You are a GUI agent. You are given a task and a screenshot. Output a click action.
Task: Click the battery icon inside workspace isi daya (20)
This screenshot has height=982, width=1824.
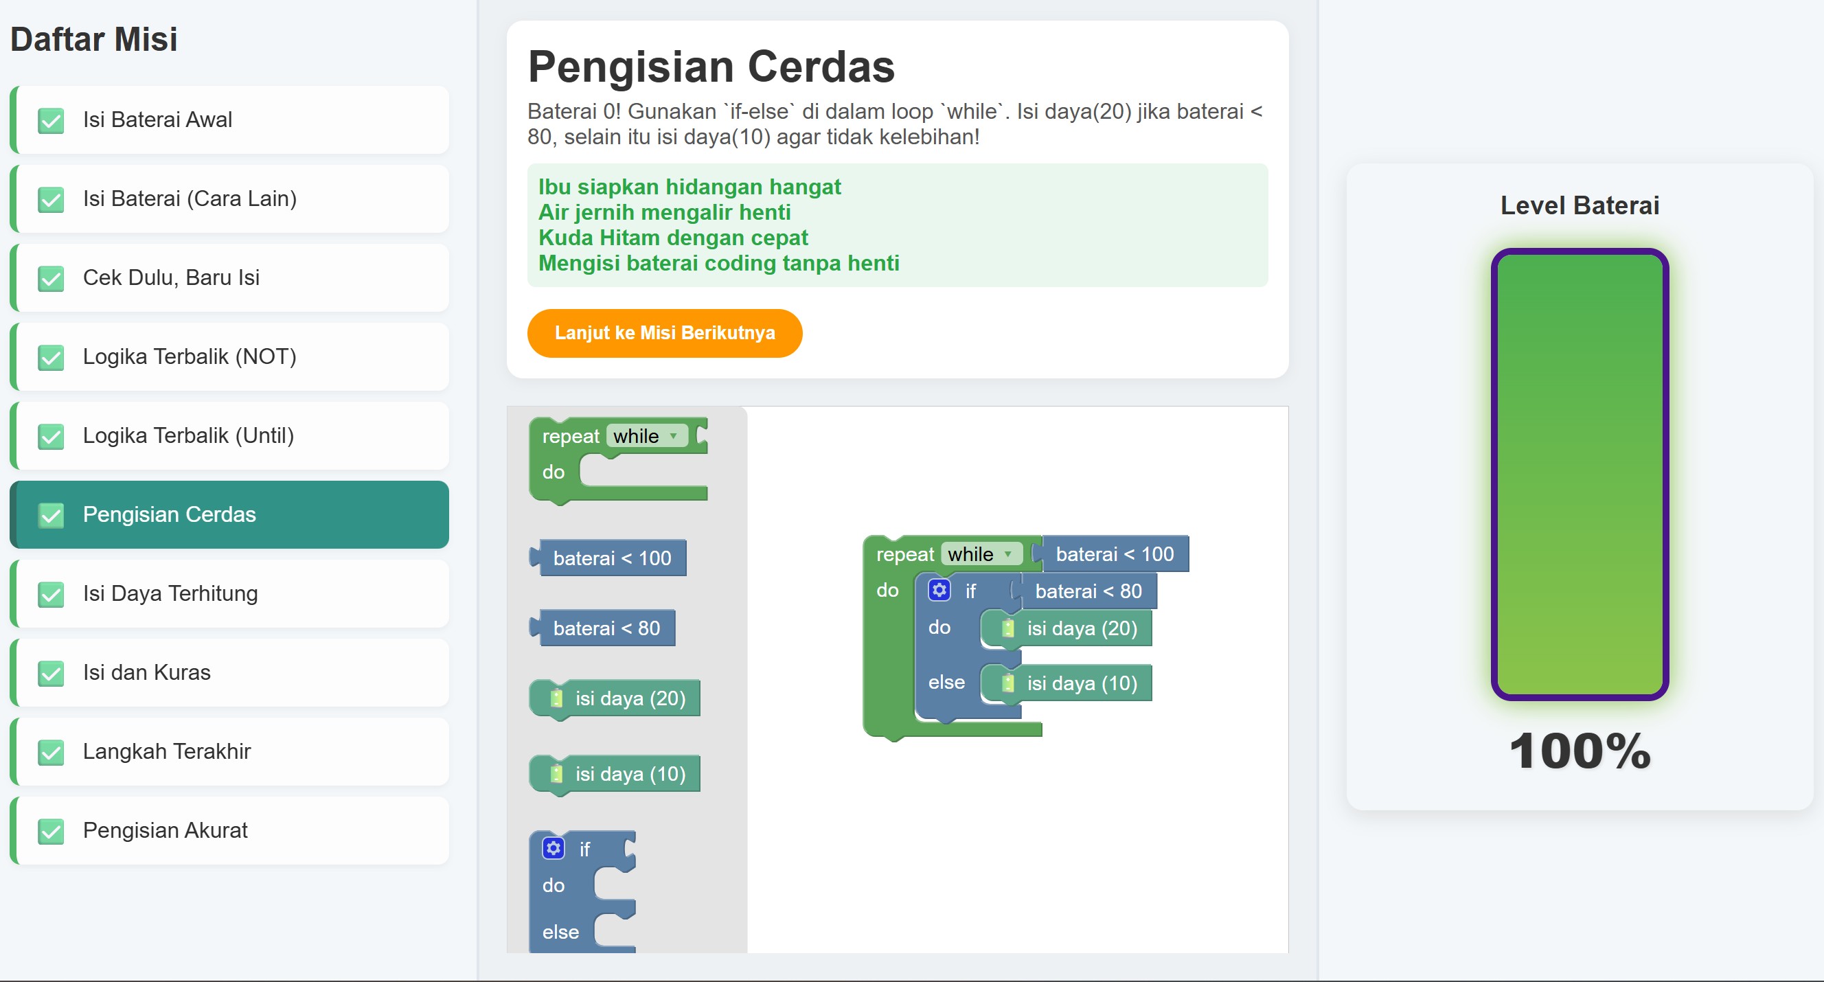pyautogui.click(x=1008, y=628)
